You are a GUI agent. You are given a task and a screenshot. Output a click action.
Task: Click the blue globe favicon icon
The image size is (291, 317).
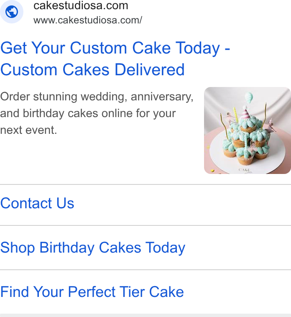pos(12,12)
